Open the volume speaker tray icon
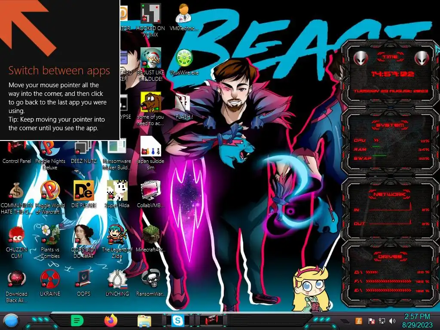Image resolution: width=440 pixels, height=330 pixels. (x=392, y=321)
